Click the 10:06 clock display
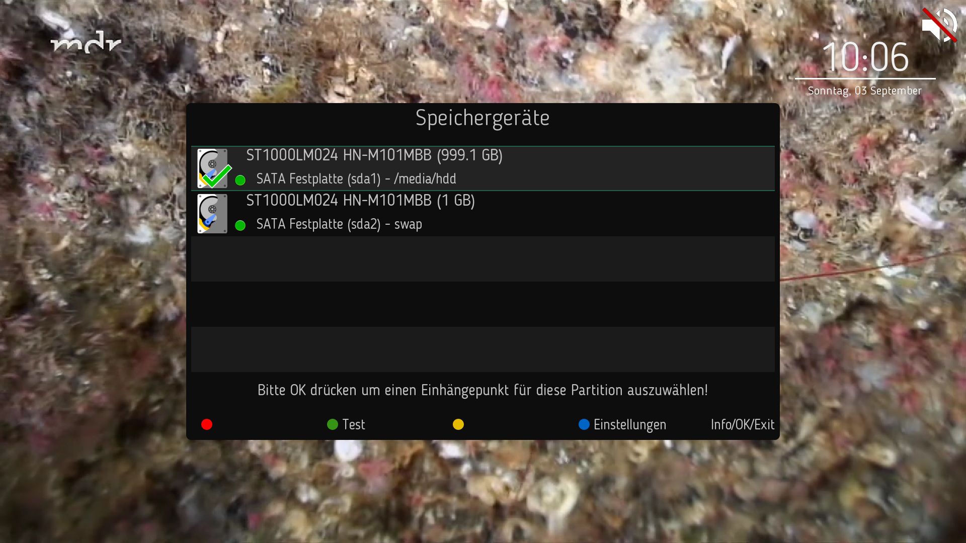966x543 pixels. click(x=865, y=57)
